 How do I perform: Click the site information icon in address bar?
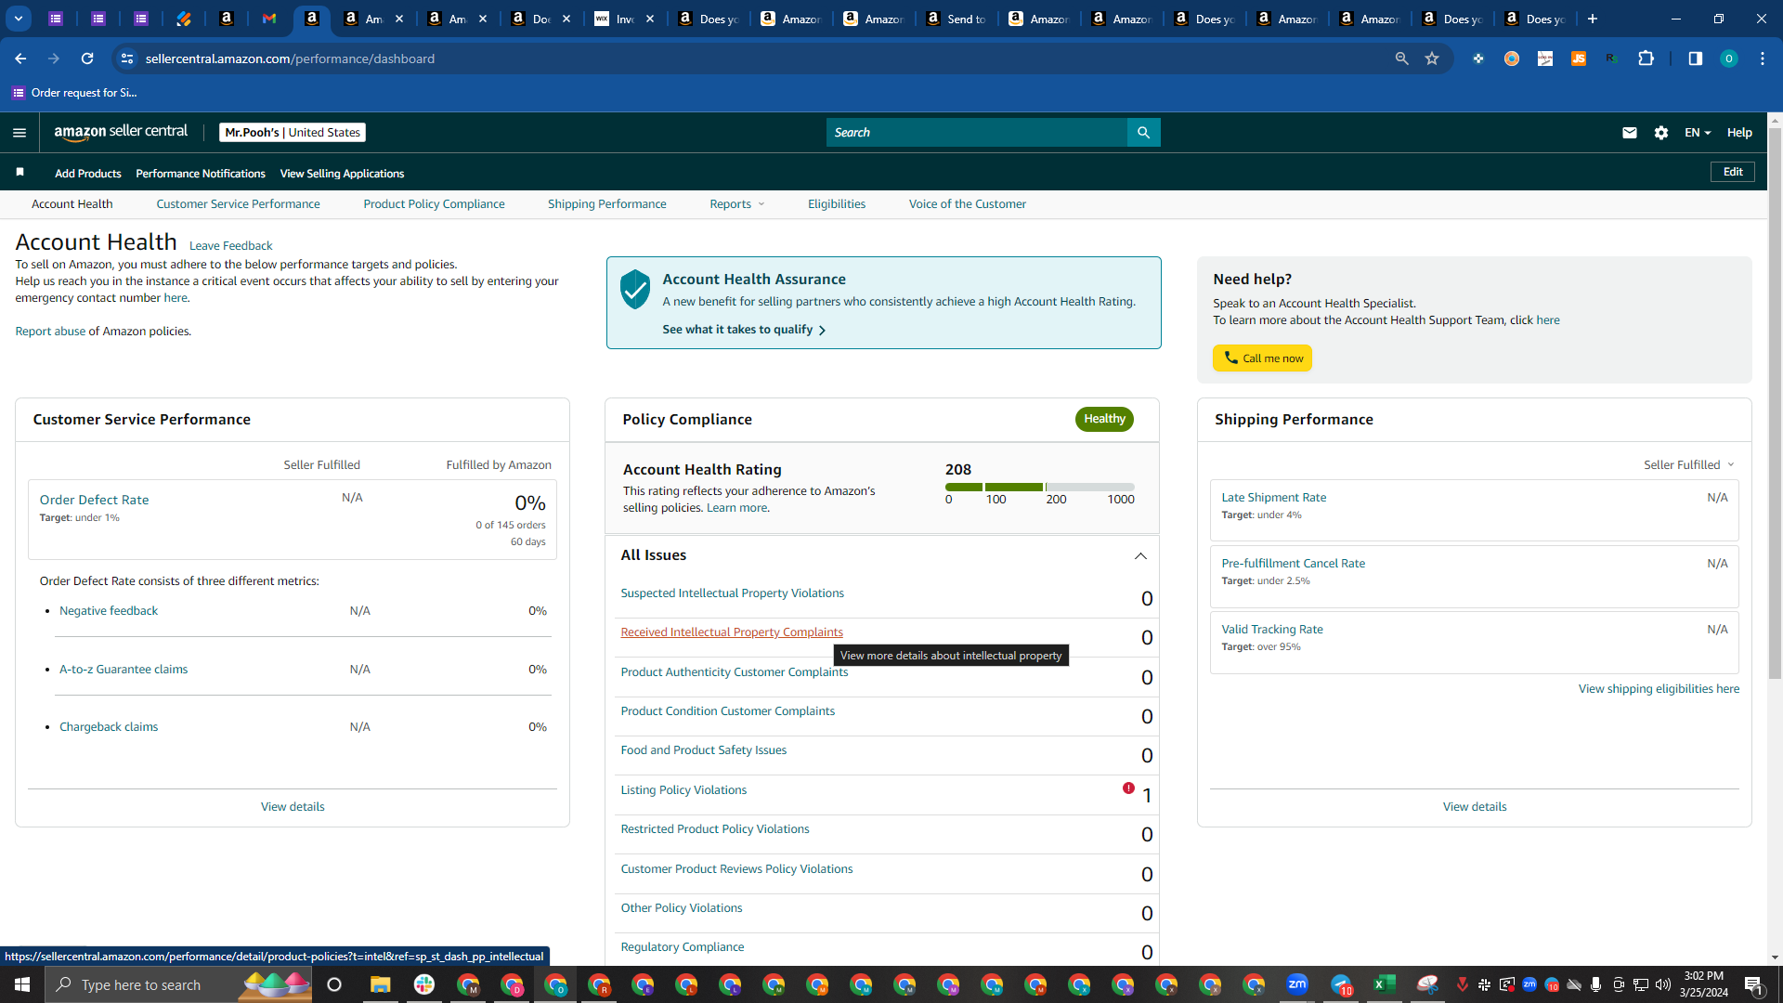click(x=127, y=59)
